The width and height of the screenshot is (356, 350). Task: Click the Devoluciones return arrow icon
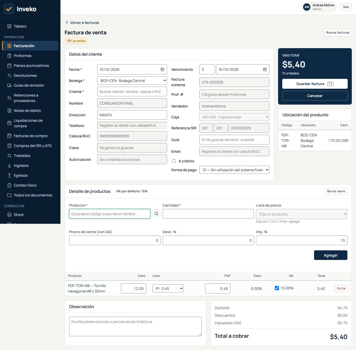click(x=9, y=75)
